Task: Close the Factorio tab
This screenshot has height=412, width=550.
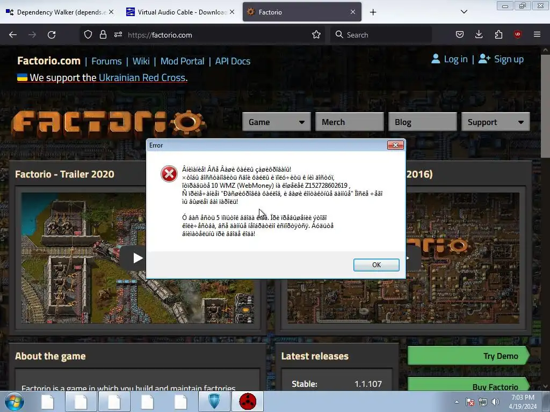Action: [x=353, y=12]
